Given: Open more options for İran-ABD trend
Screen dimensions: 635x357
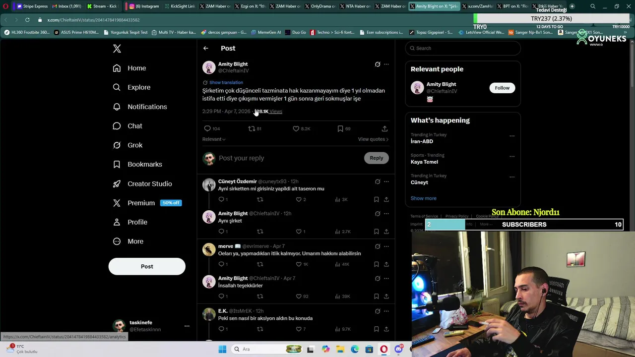Looking at the screenshot, I should click(512, 136).
